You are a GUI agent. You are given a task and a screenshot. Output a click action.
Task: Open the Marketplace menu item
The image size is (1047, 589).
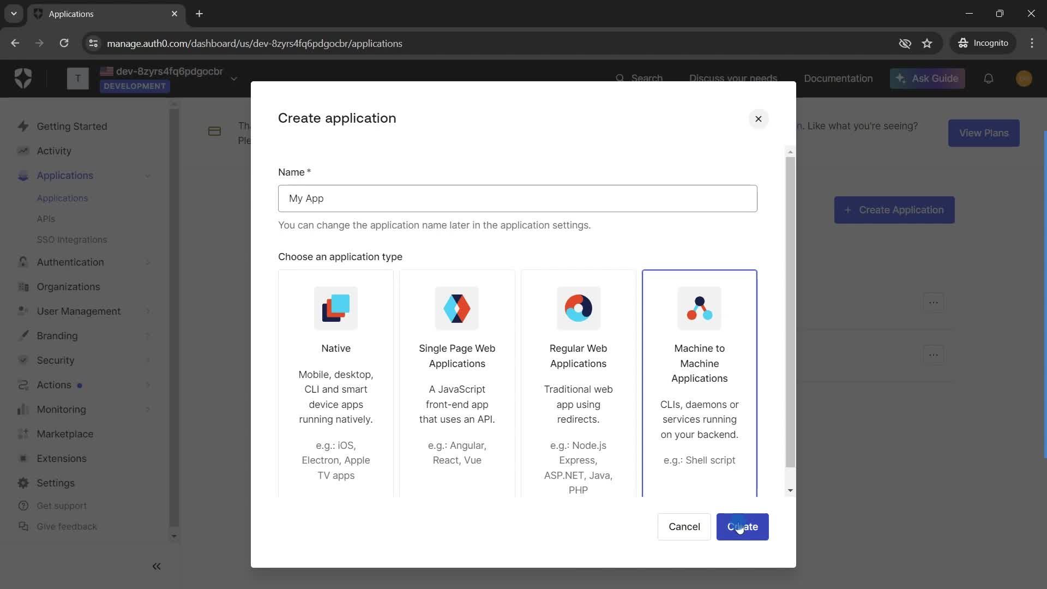coord(65,434)
